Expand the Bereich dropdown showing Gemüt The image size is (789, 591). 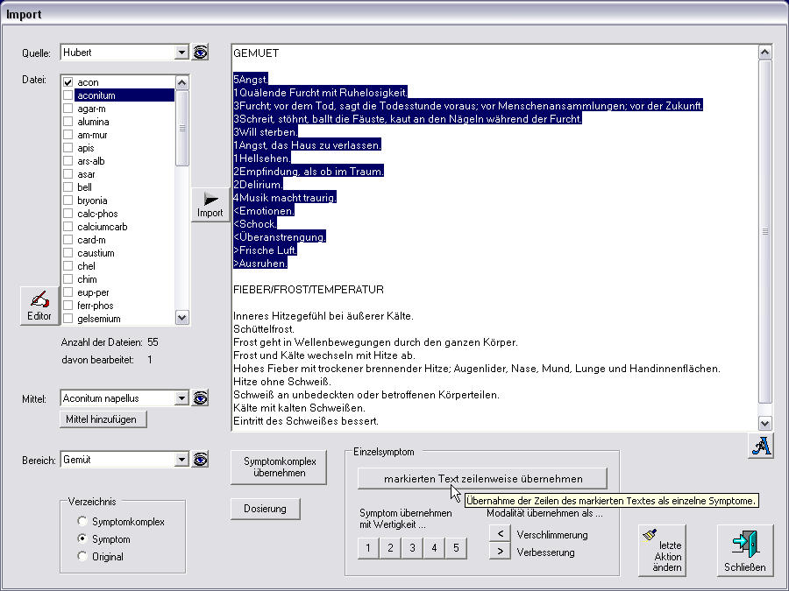coord(181,460)
